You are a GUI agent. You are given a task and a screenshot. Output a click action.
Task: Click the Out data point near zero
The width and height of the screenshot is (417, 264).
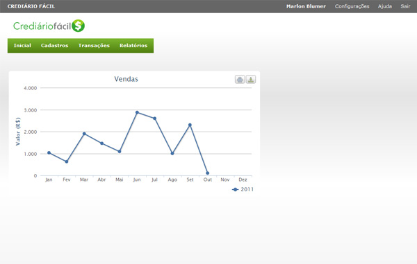click(x=207, y=173)
